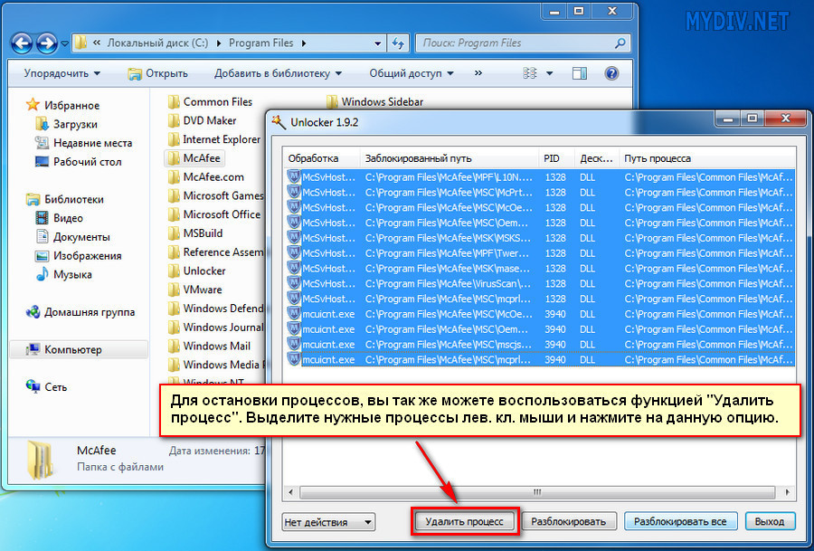Viewport: 814px width, 551px height.
Task: Select the Windows Journal folder
Action: [x=215, y=328]
